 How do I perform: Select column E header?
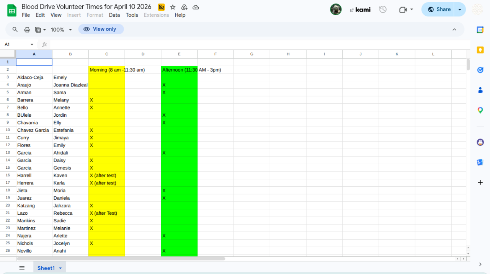click(x=179, y=54)
